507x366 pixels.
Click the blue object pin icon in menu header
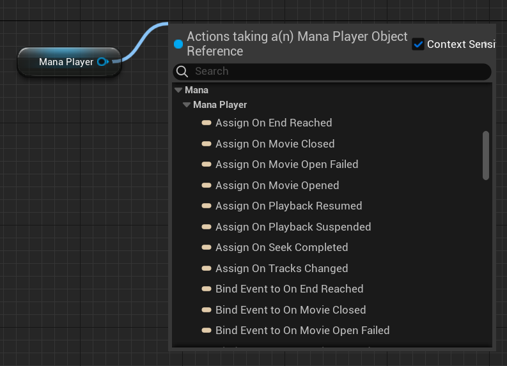(x=178, y=44)
